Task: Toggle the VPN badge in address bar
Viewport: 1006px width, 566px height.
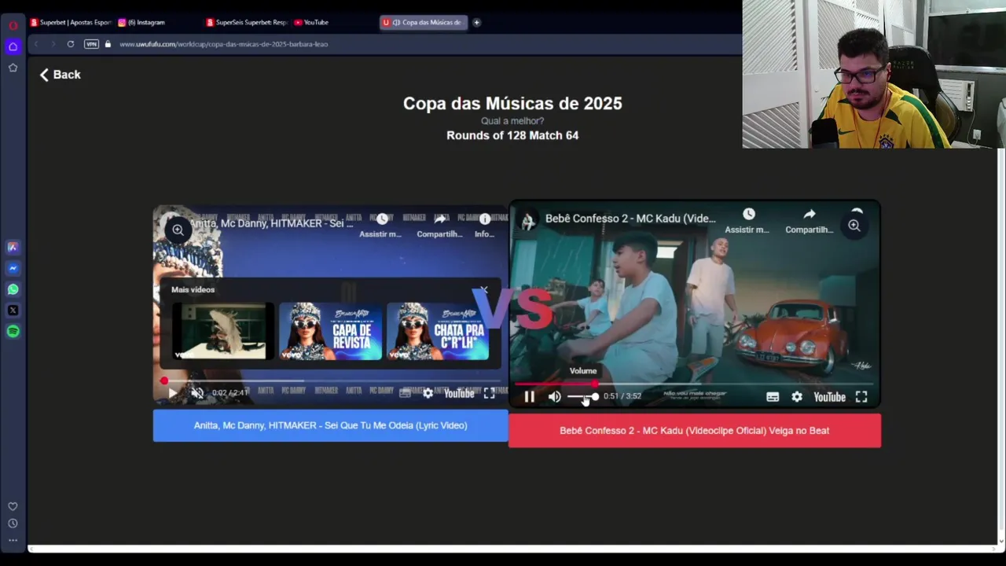Action: click(91, 44)
